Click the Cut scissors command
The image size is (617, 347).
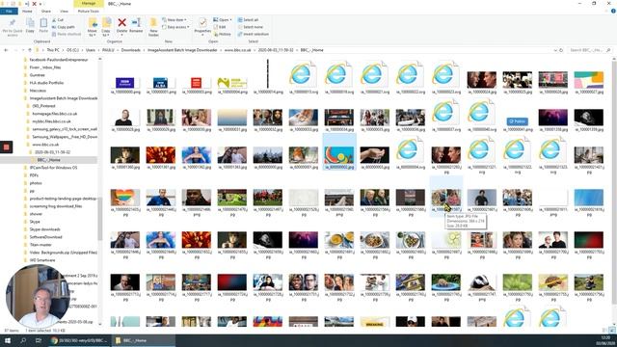click(58, 19)
